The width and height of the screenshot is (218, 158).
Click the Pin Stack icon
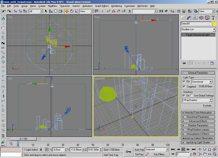184,63
